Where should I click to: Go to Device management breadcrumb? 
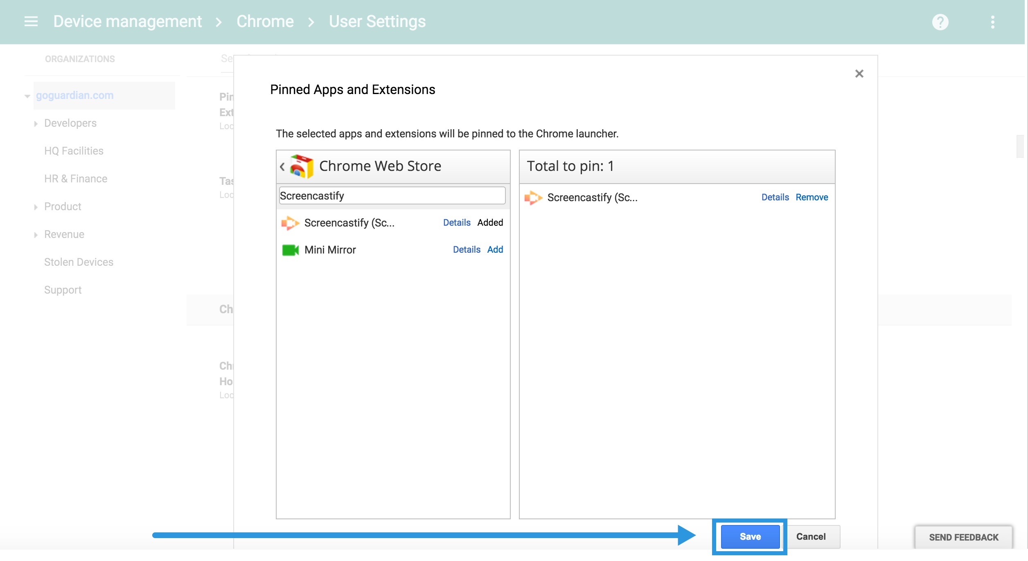pos(128,21)
